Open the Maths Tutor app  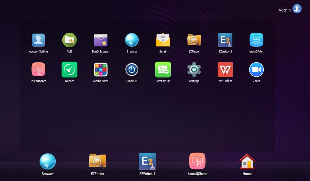pos(101,69)
